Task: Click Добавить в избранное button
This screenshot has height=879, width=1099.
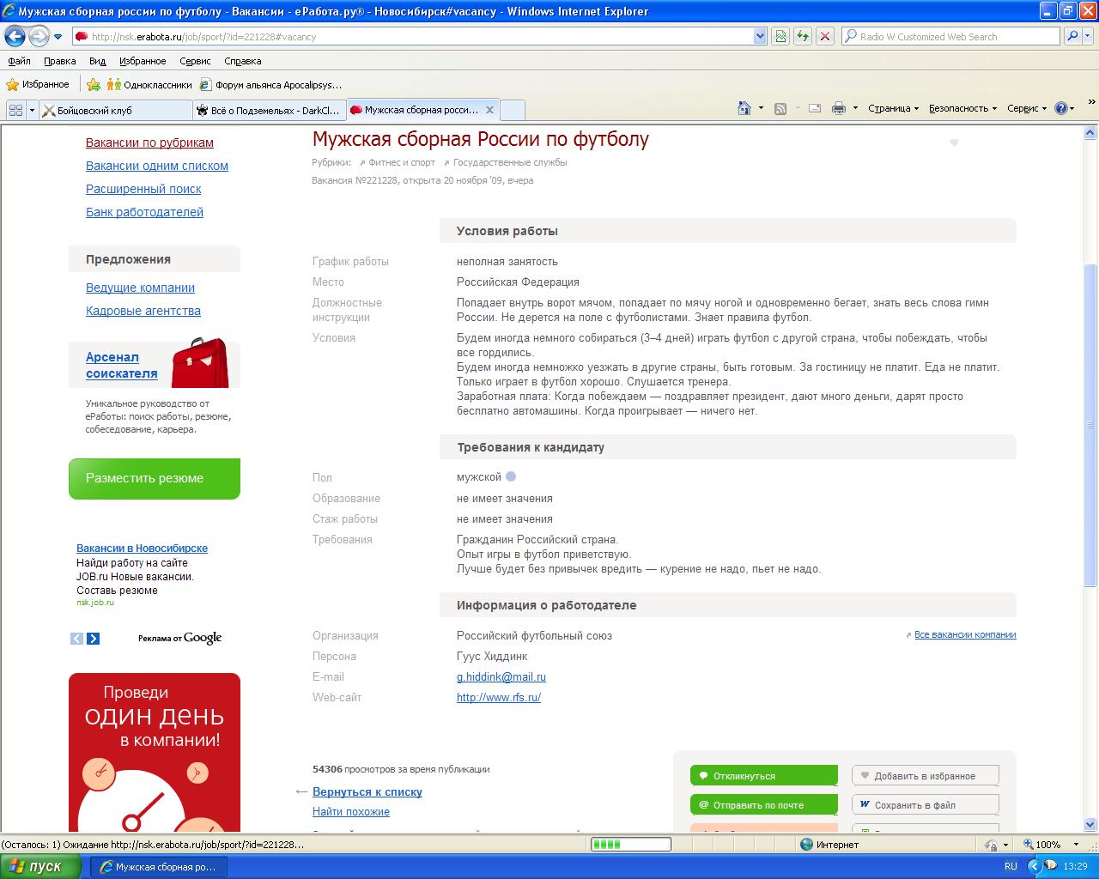Action: point(926,775)
